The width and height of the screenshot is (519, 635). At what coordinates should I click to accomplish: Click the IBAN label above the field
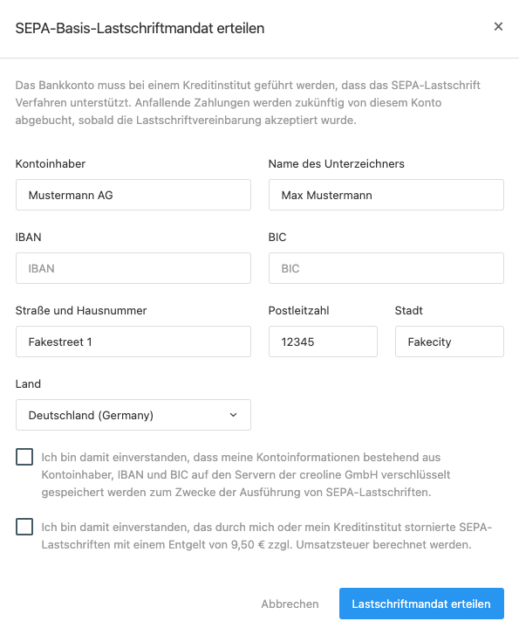[x=28, y=237]
